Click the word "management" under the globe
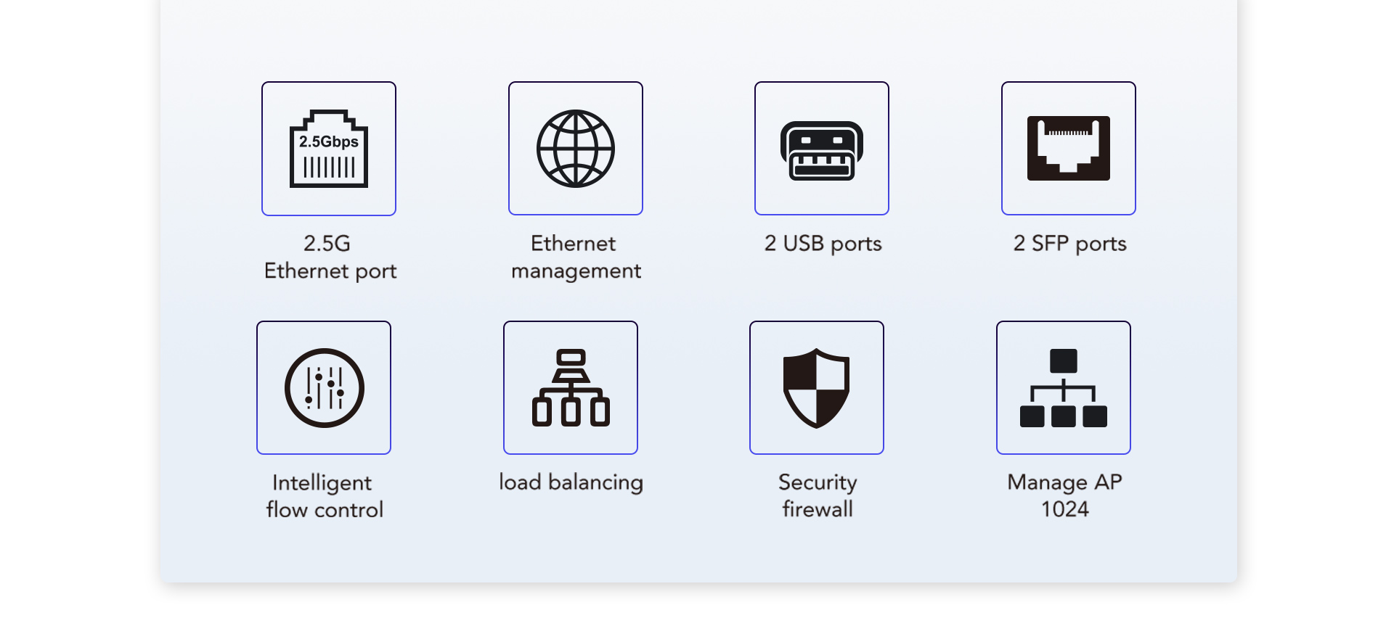 pos(576,271)
